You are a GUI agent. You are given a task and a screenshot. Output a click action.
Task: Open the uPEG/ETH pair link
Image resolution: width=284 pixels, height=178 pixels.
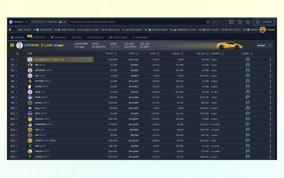tap(40, 92)
